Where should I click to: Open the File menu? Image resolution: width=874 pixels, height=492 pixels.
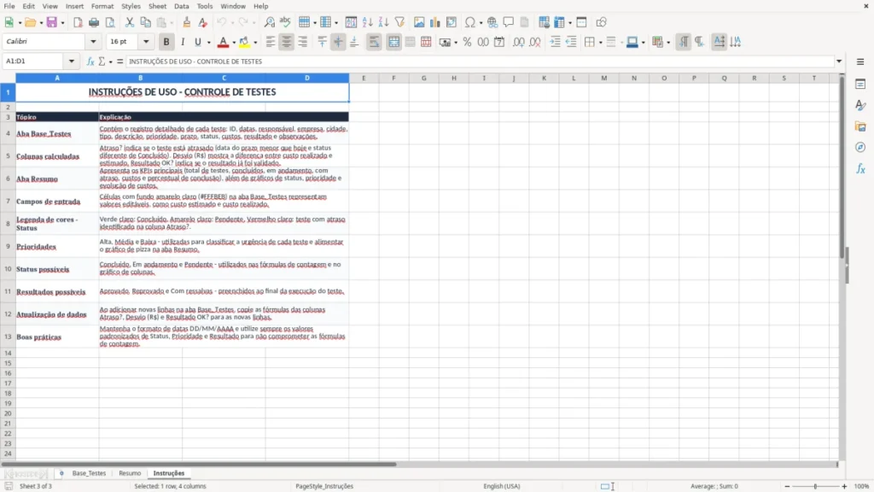coord(9,6)
